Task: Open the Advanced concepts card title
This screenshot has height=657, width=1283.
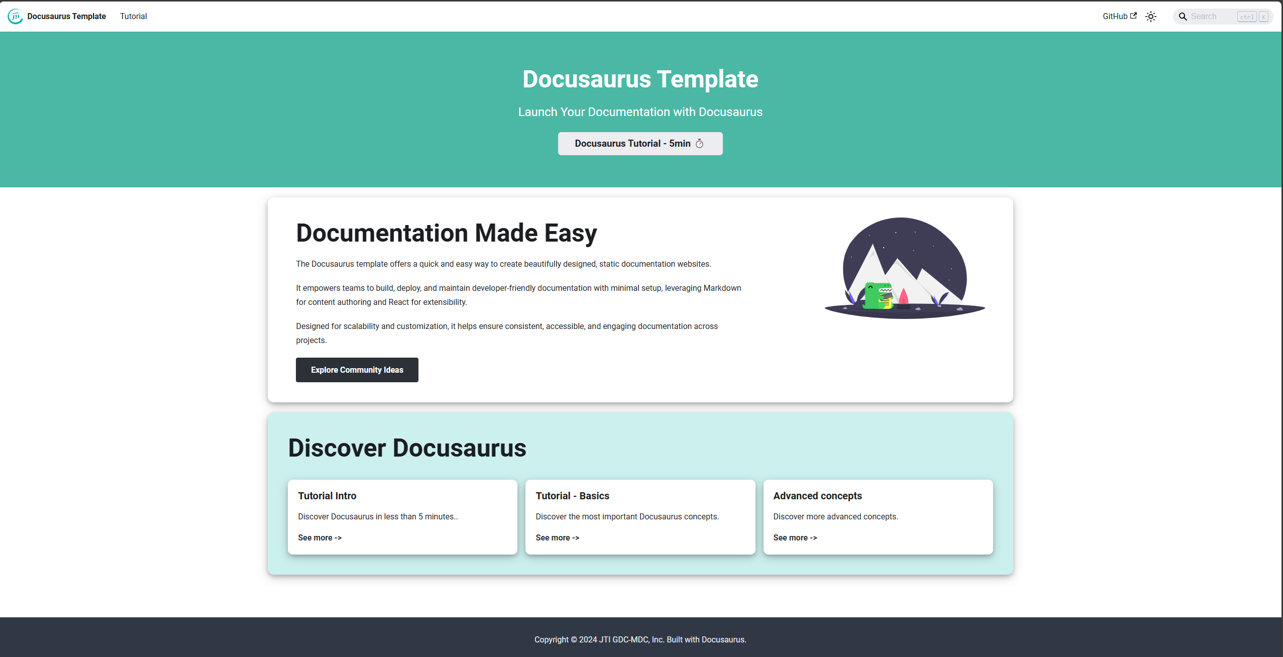Action: 817,496
